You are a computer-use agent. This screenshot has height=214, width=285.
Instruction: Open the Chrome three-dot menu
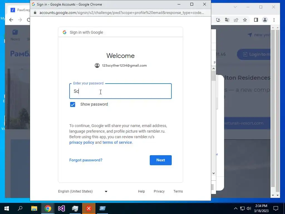tap(274, 20)
